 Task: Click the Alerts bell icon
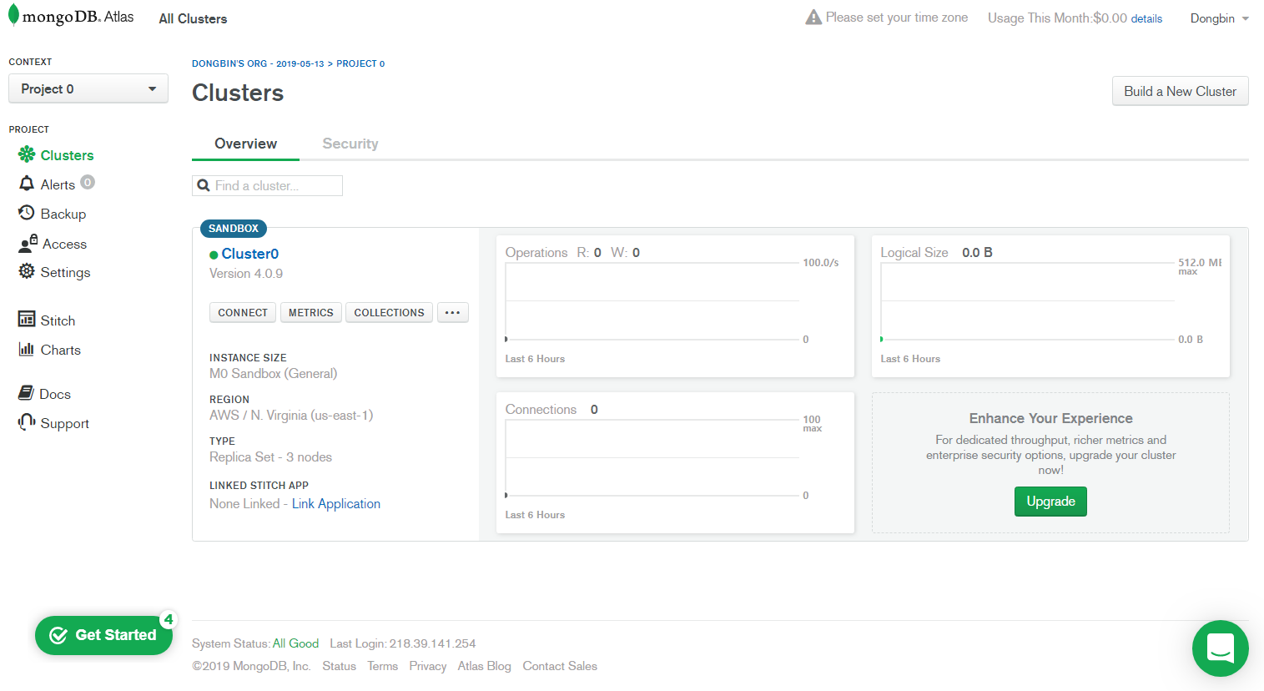coord(27,184)
